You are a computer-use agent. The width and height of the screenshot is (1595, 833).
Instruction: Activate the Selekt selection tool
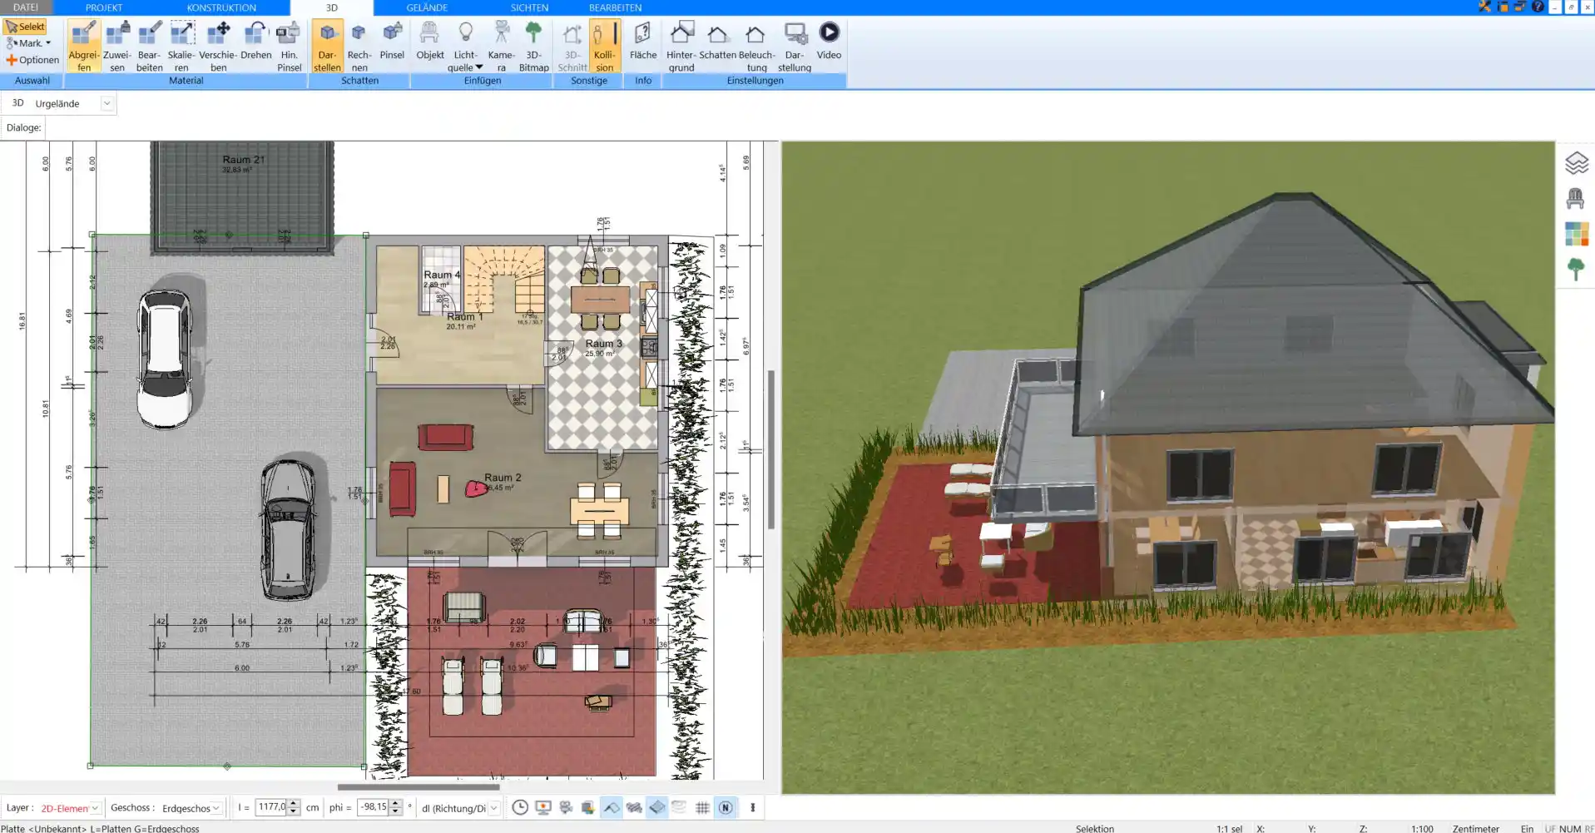coord(25,27)
